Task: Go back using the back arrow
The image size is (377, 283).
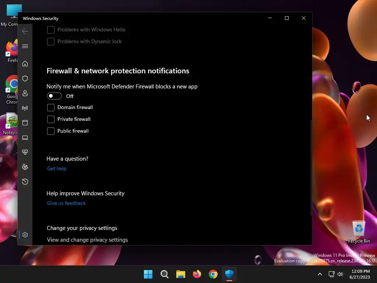Action: (25, 31)
